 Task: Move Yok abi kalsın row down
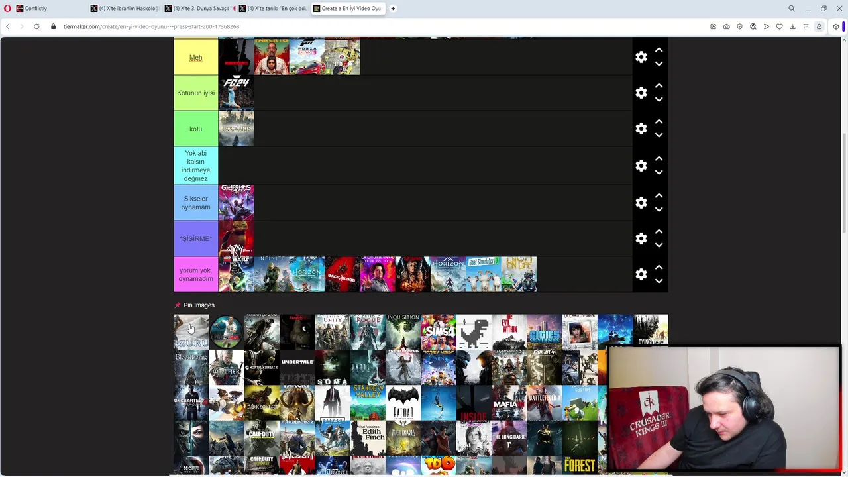659,172
